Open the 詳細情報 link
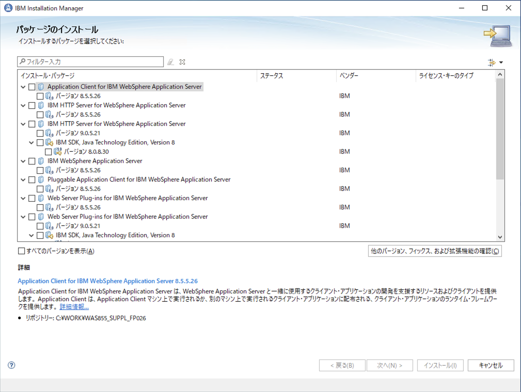This screenshot has height=392, width=521. [74, 307]
